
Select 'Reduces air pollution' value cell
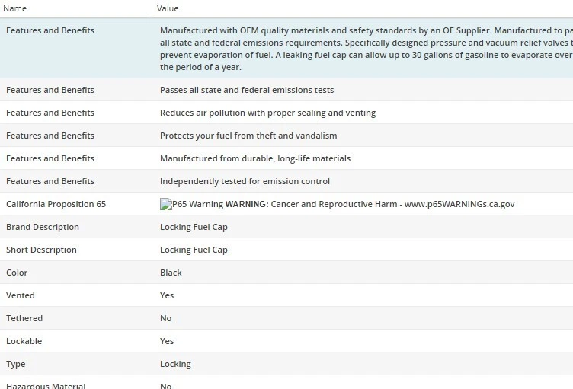[x=267, y=113]
